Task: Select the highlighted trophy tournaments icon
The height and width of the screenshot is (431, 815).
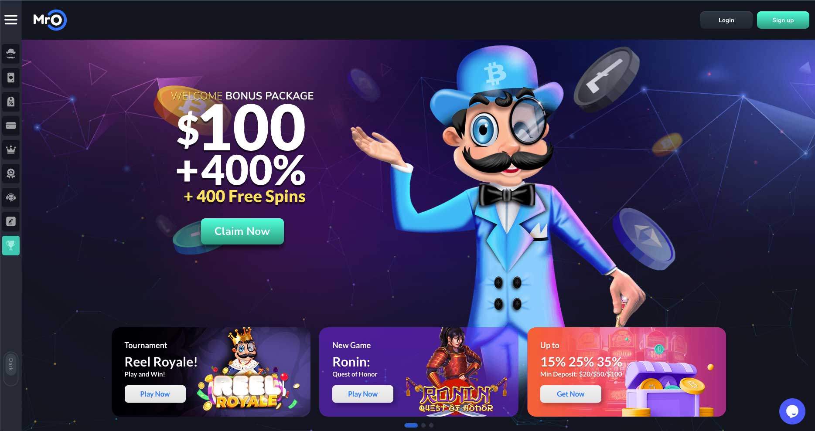Action: pyautogui.click(x=11, y=245)
